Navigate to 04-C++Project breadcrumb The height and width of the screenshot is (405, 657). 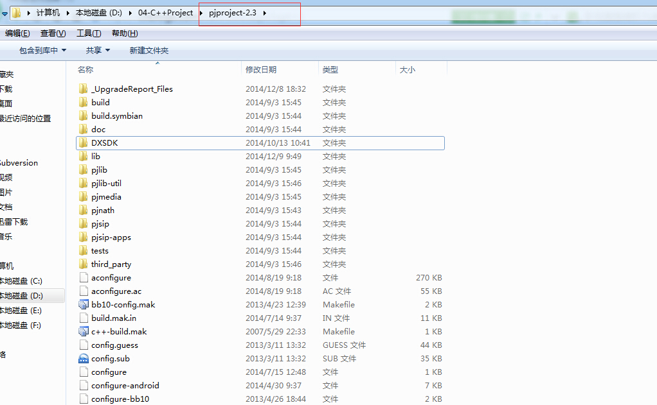point(165,13)
